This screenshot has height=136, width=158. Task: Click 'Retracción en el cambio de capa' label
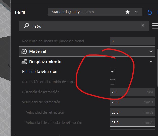[48, 82]
